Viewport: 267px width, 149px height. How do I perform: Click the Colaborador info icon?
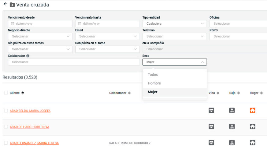pos(28,56)
